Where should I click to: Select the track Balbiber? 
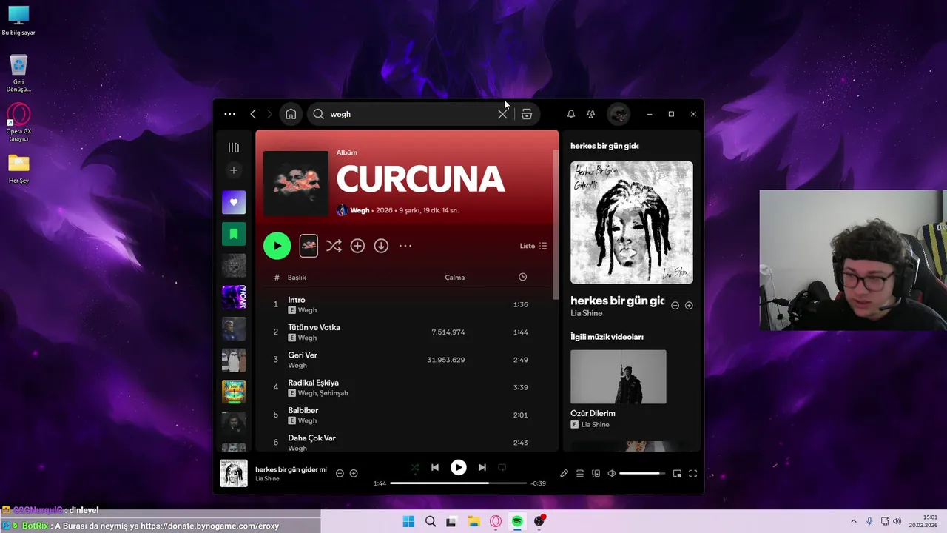303,410
